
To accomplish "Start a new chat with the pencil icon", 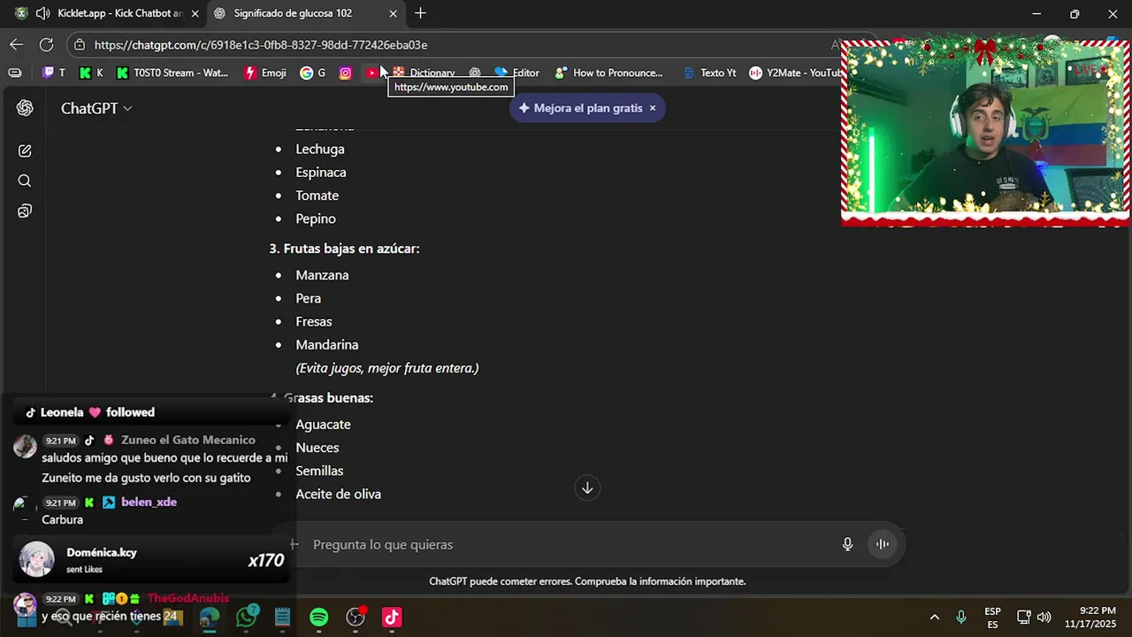I will tap(25, 150).
